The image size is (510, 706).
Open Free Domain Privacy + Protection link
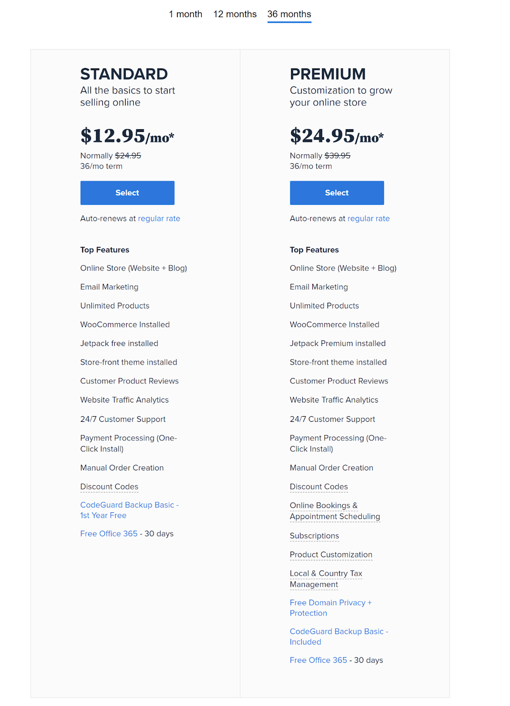(330, 608)
